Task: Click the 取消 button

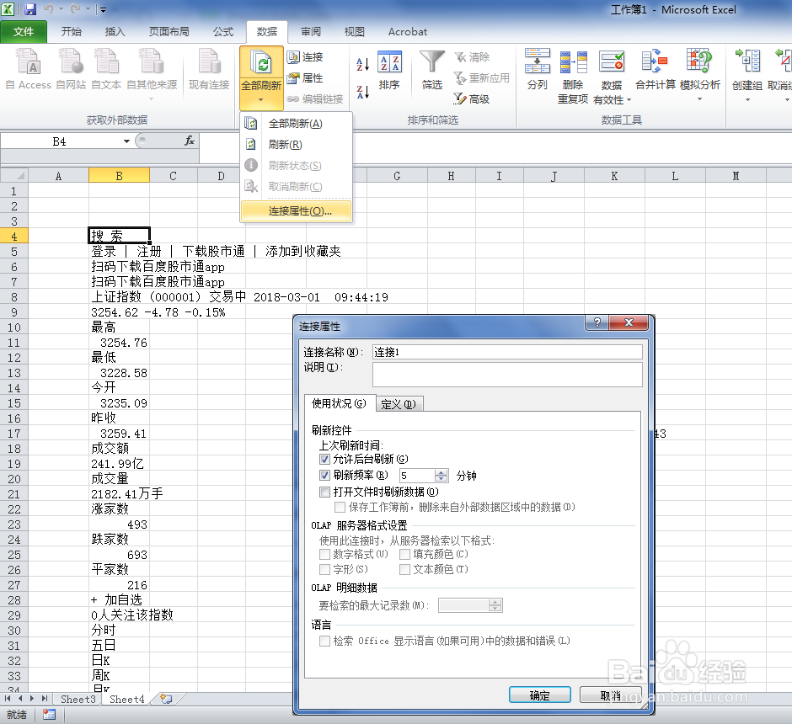Action: pyautogui.click(x=611, y=695)
